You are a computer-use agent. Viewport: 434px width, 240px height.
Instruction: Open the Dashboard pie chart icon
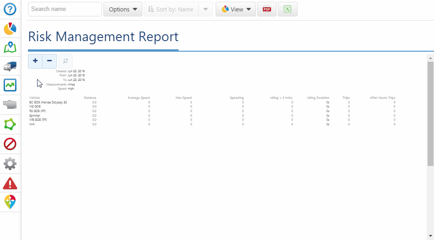[10, 29]
